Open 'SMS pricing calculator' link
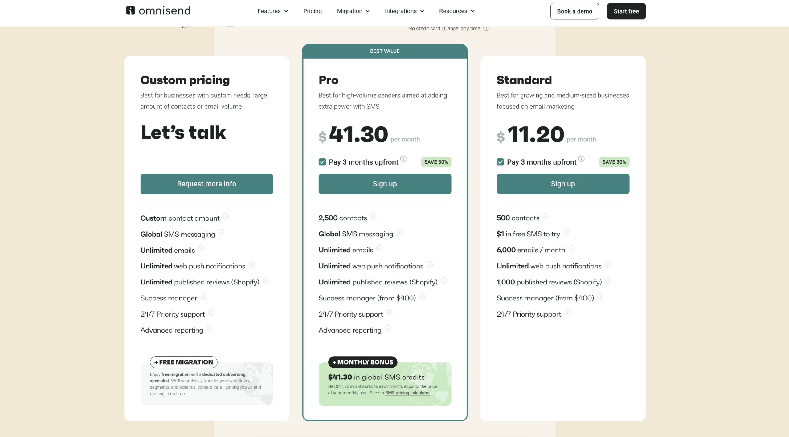Screen dimensions: 789x437 point(407,393)
